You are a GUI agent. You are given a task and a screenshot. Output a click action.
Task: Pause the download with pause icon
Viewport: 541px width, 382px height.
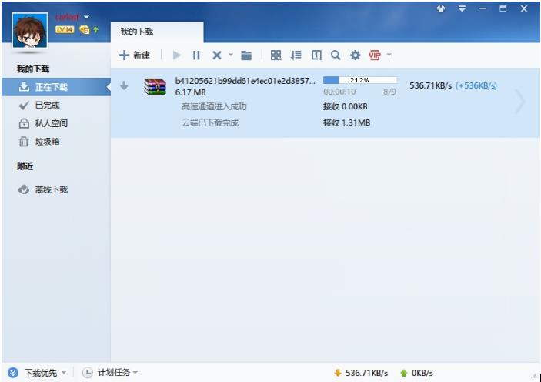pyautogui.click(x=196, y=55)
